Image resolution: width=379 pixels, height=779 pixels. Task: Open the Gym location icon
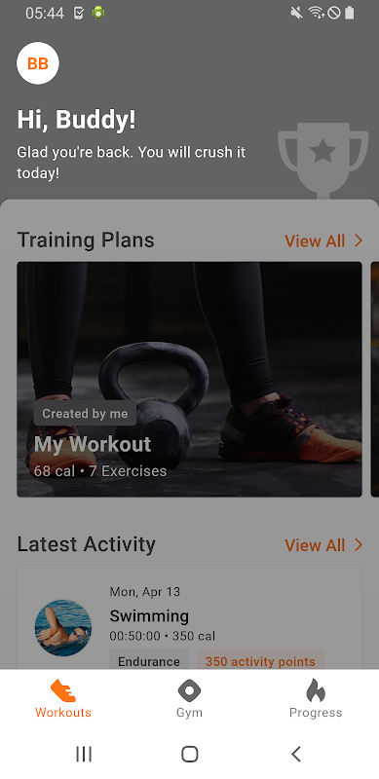coord(189,690)
